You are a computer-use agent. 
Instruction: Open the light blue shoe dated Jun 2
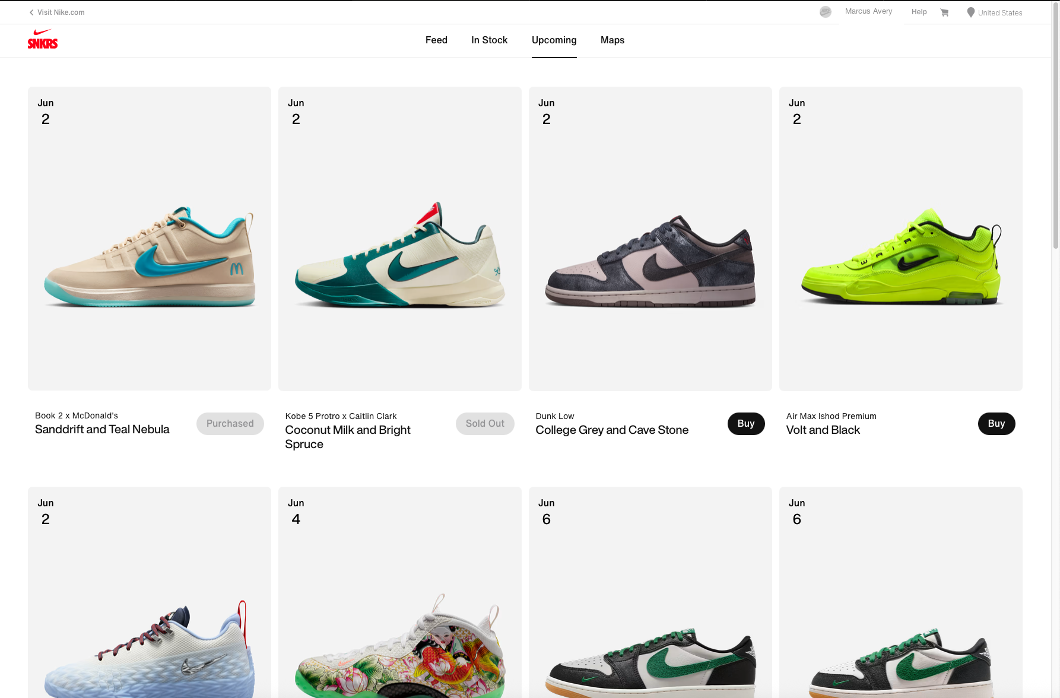click(x=150, y=592)
